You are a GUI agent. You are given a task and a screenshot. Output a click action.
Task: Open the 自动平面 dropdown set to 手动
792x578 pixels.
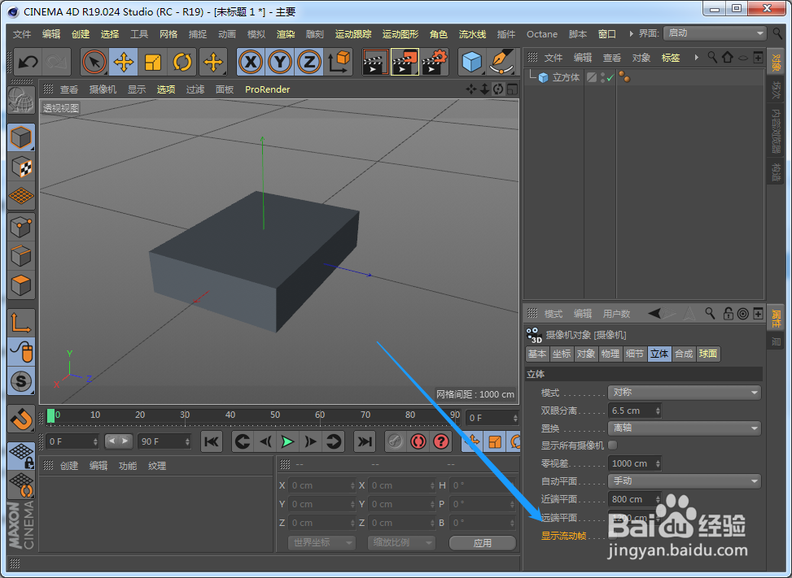(685, 481)
